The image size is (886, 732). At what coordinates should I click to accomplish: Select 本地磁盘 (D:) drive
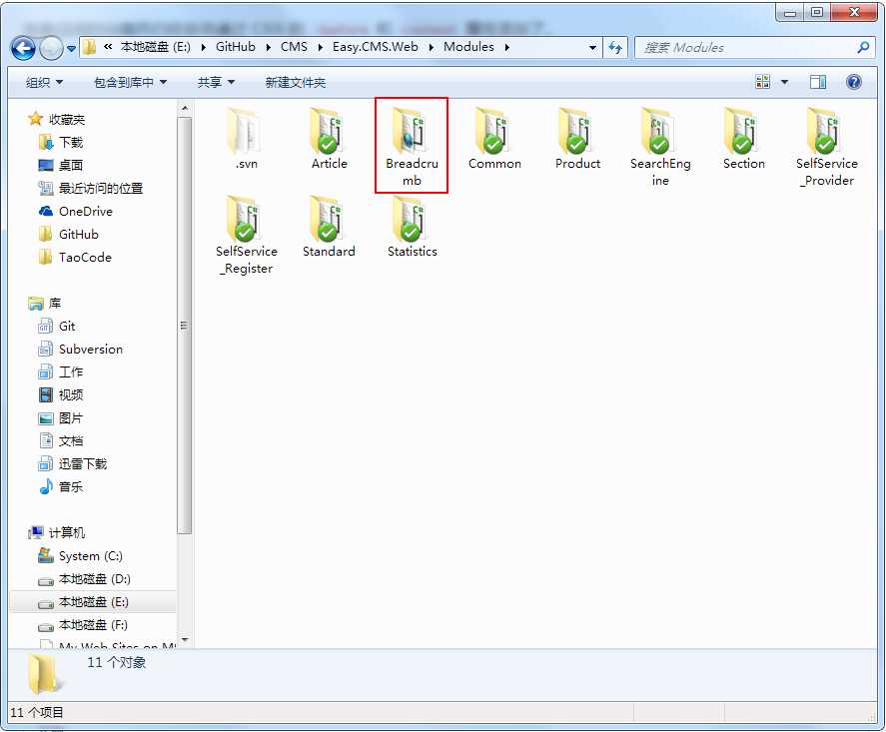tap(84, 579)
